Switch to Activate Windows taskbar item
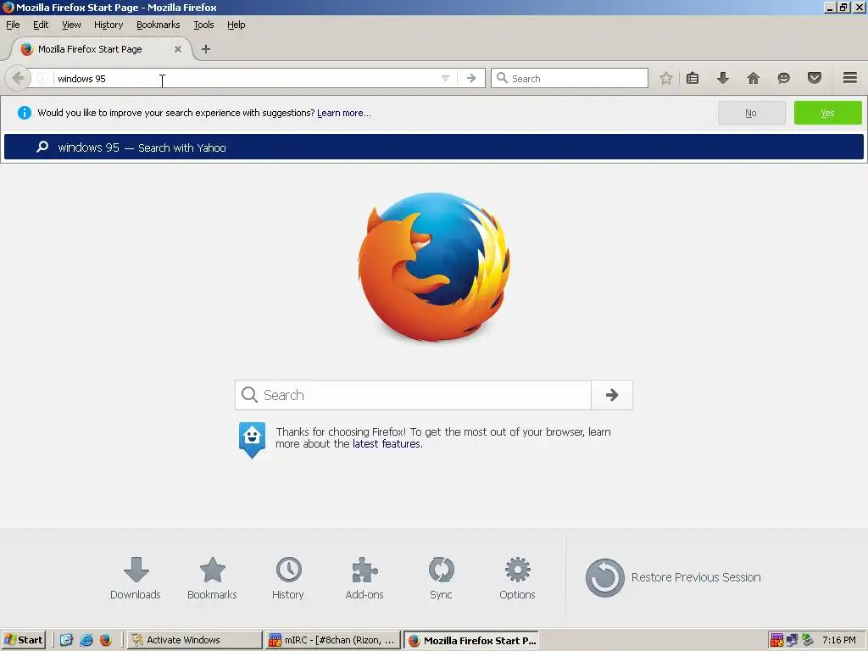 click(x=194, y=640)
